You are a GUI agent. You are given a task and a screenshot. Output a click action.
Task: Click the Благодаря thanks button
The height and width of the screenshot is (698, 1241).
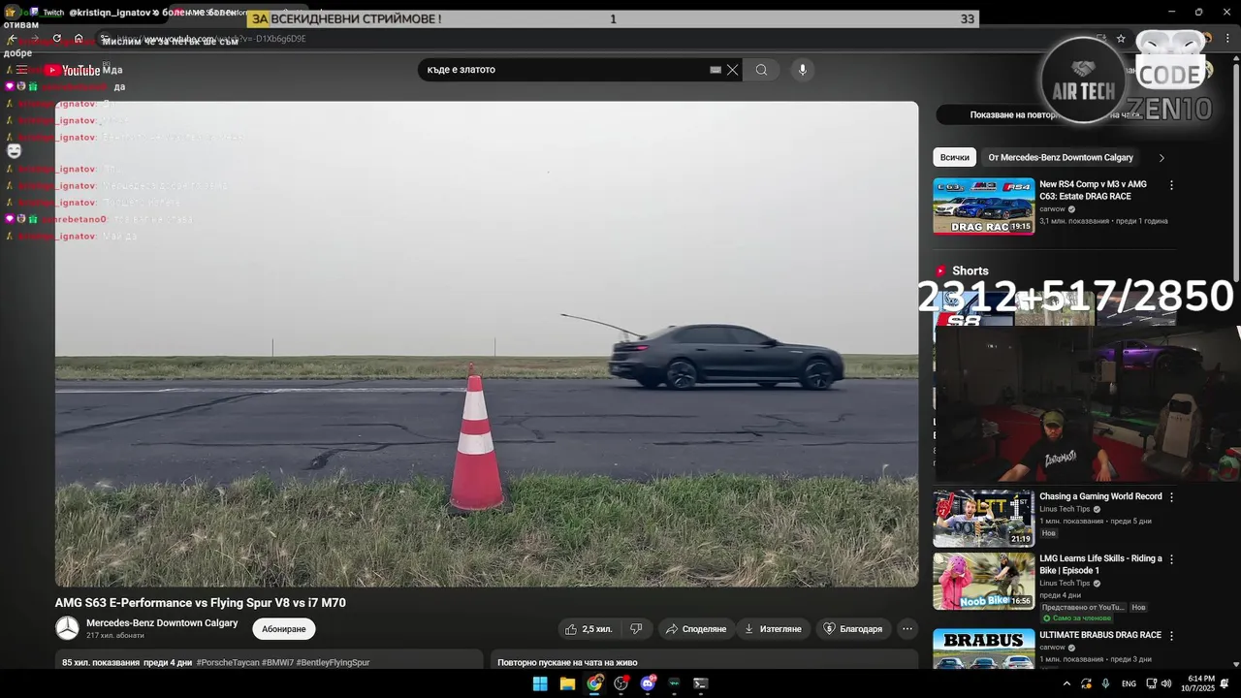853,629
